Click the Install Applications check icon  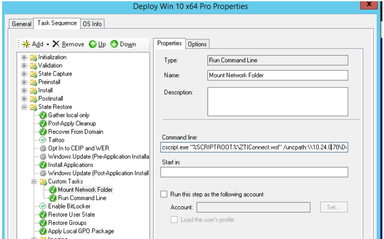(x=43, y=165)
